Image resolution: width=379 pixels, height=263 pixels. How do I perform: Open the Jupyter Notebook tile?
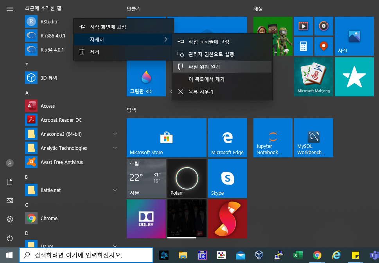click(x=273, y=138)
